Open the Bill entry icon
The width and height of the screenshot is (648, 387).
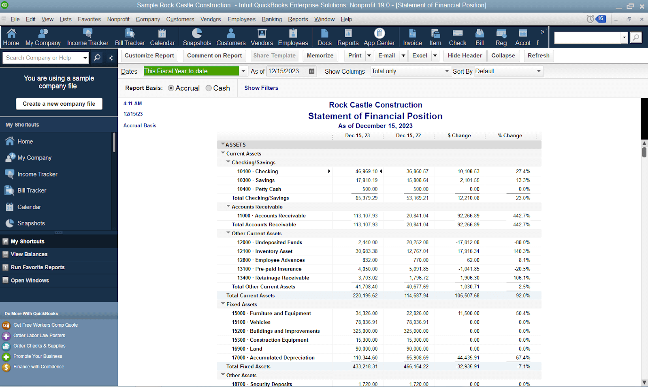click(x=480, y=37)
